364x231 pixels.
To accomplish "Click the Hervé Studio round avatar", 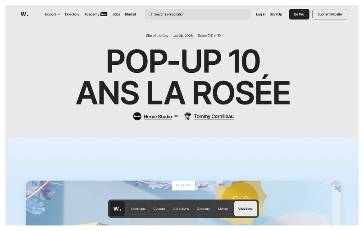I will pos(137,116).
